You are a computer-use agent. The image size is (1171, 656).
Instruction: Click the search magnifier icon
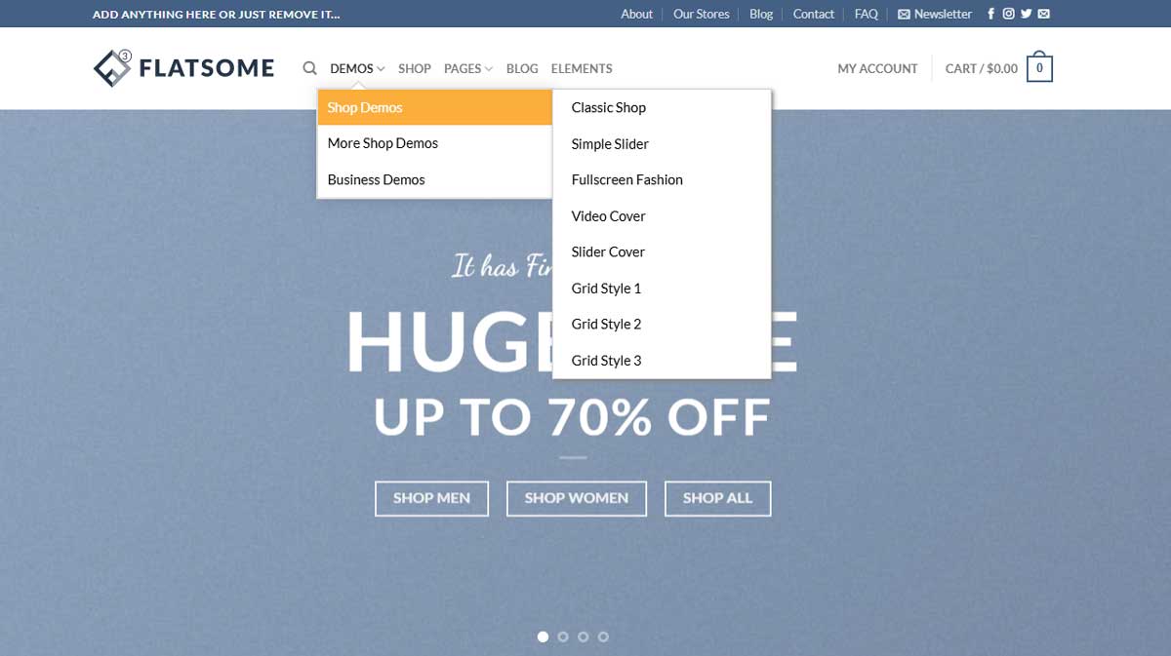pos(309,68)
